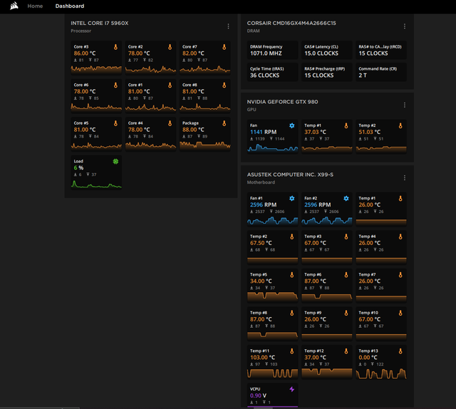Select the Core #3 86.00 °C reading

click(x=85, y=53)
